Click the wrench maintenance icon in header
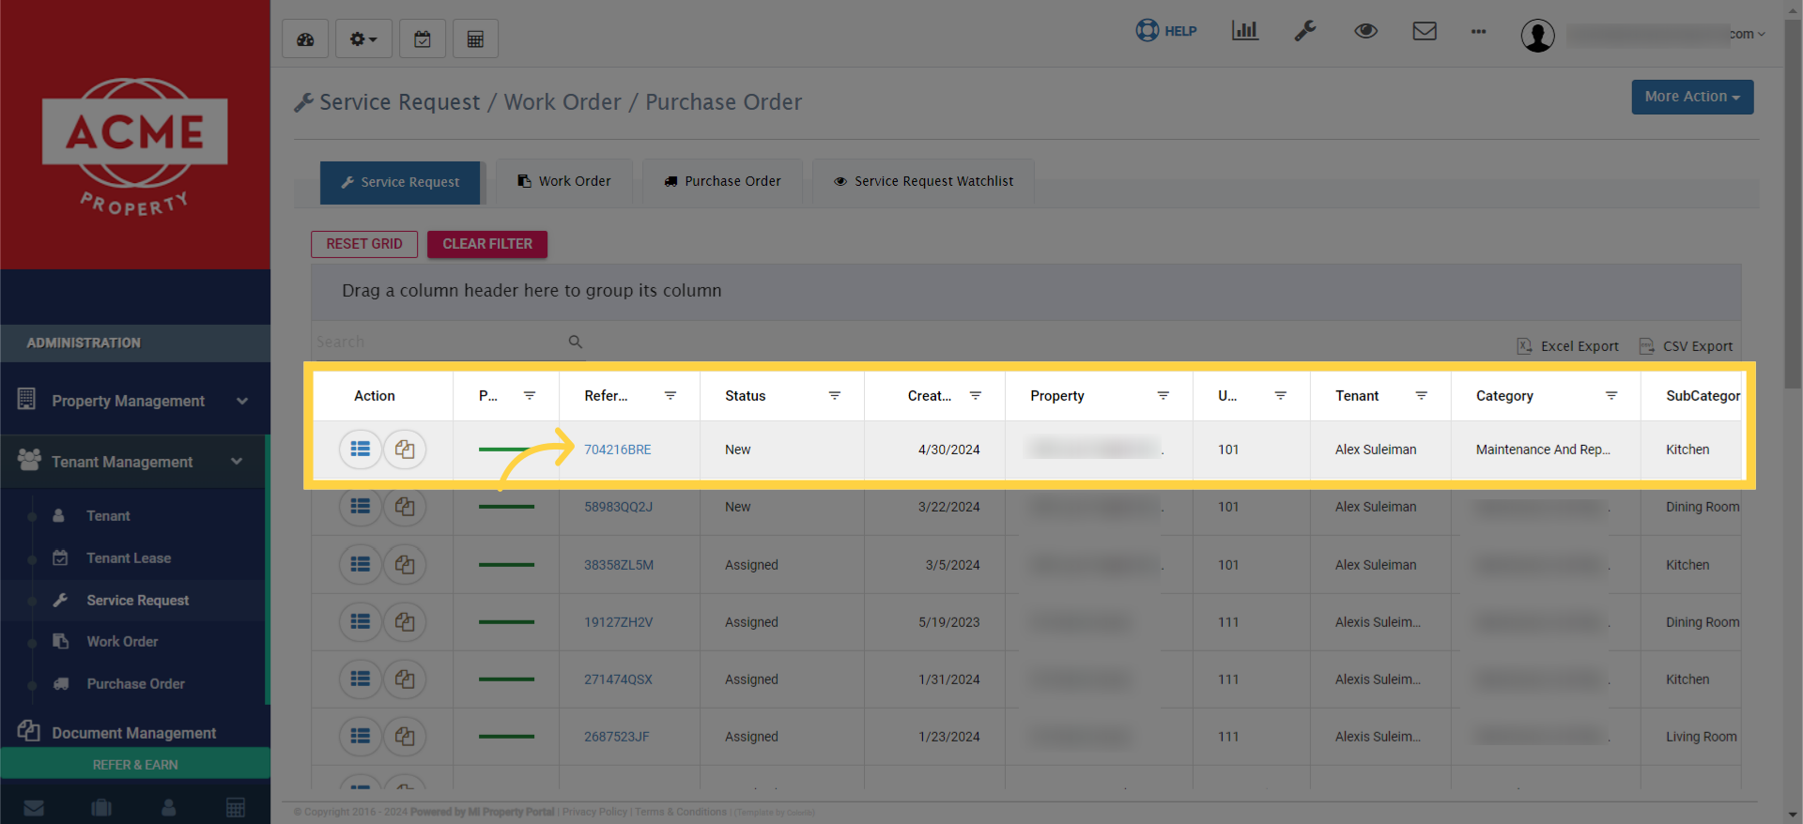 point(1305,31)
